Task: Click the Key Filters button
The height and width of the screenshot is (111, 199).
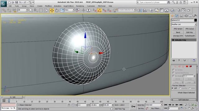Action: [x=156, y=108]
